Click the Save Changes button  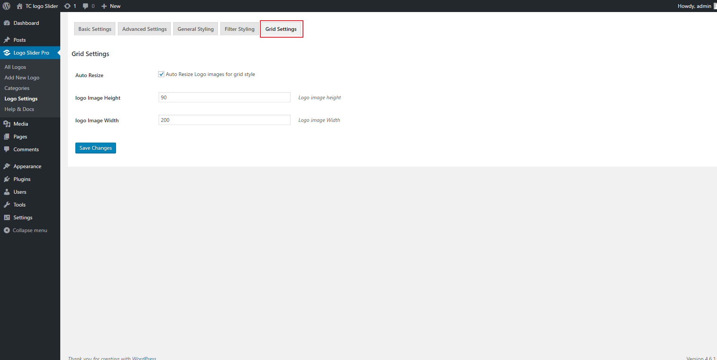[x=96, y=148]
